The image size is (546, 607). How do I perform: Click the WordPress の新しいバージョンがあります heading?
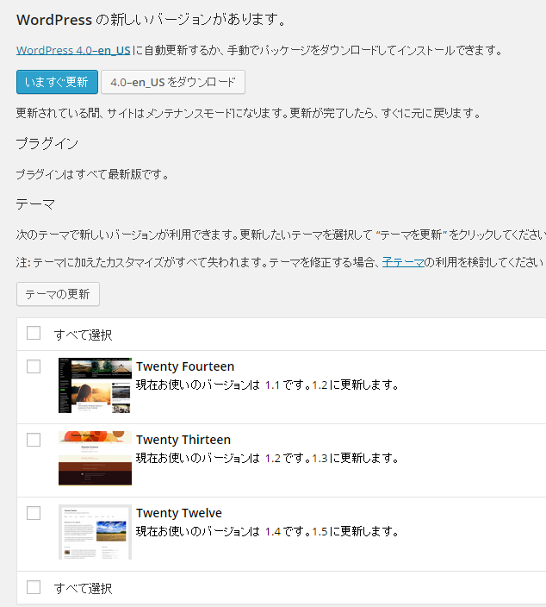[x=152, y=19]
